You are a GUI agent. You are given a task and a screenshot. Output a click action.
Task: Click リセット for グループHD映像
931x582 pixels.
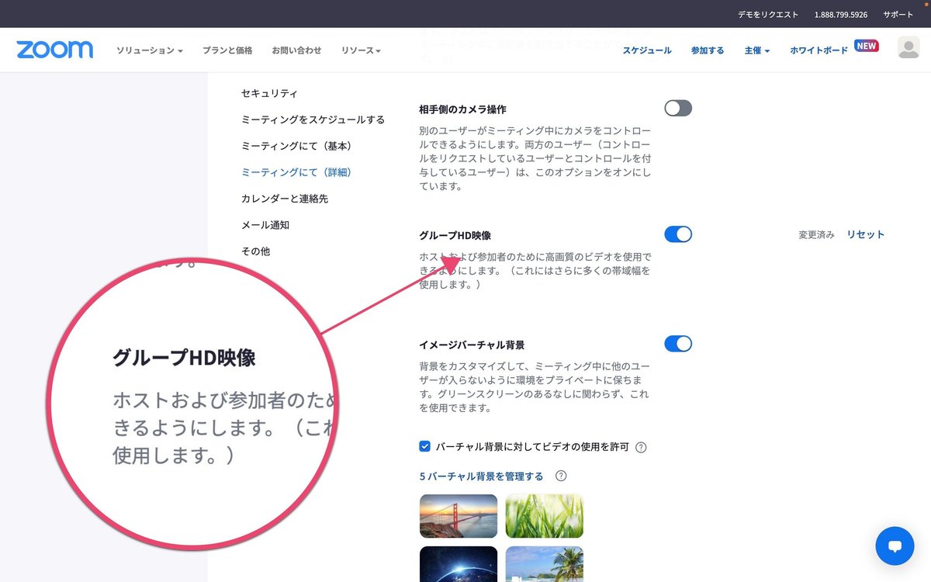click(x=865, y=234)
